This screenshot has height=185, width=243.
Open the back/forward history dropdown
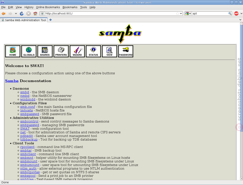16,14
